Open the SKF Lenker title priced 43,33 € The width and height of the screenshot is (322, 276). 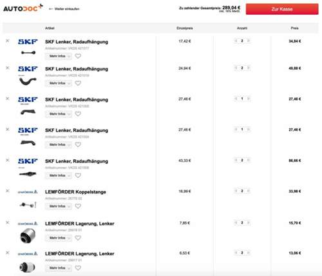point(77,161)
